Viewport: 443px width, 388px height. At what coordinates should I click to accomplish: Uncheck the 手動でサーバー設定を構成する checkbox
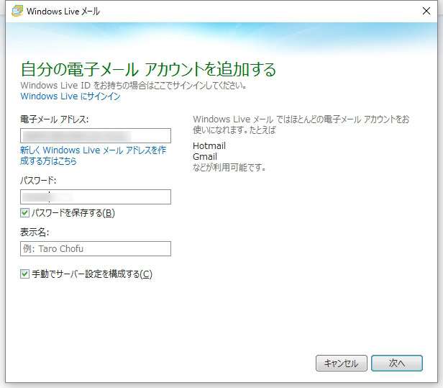tap(25, 274)
